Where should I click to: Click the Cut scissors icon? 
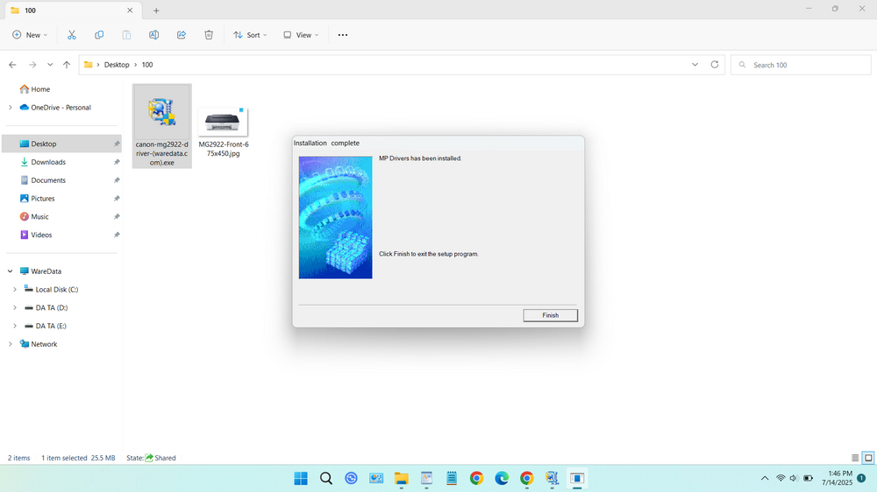tap(72, 35)
